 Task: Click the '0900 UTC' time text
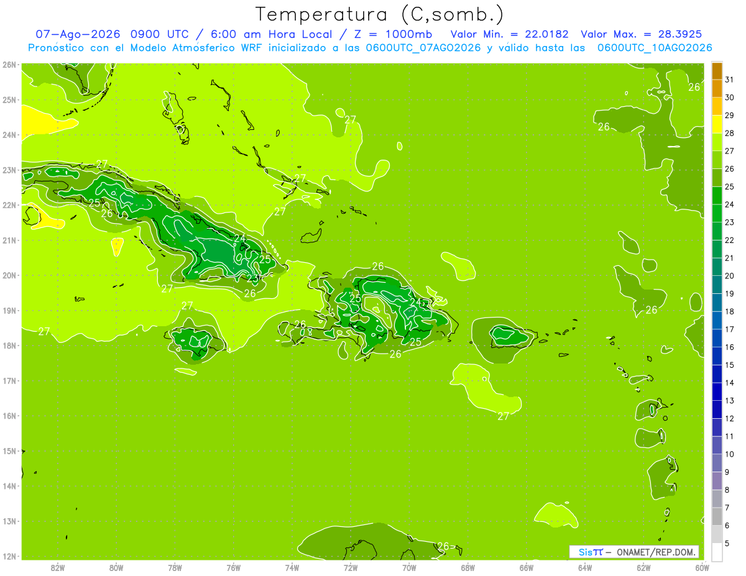(x=160, y=34)
